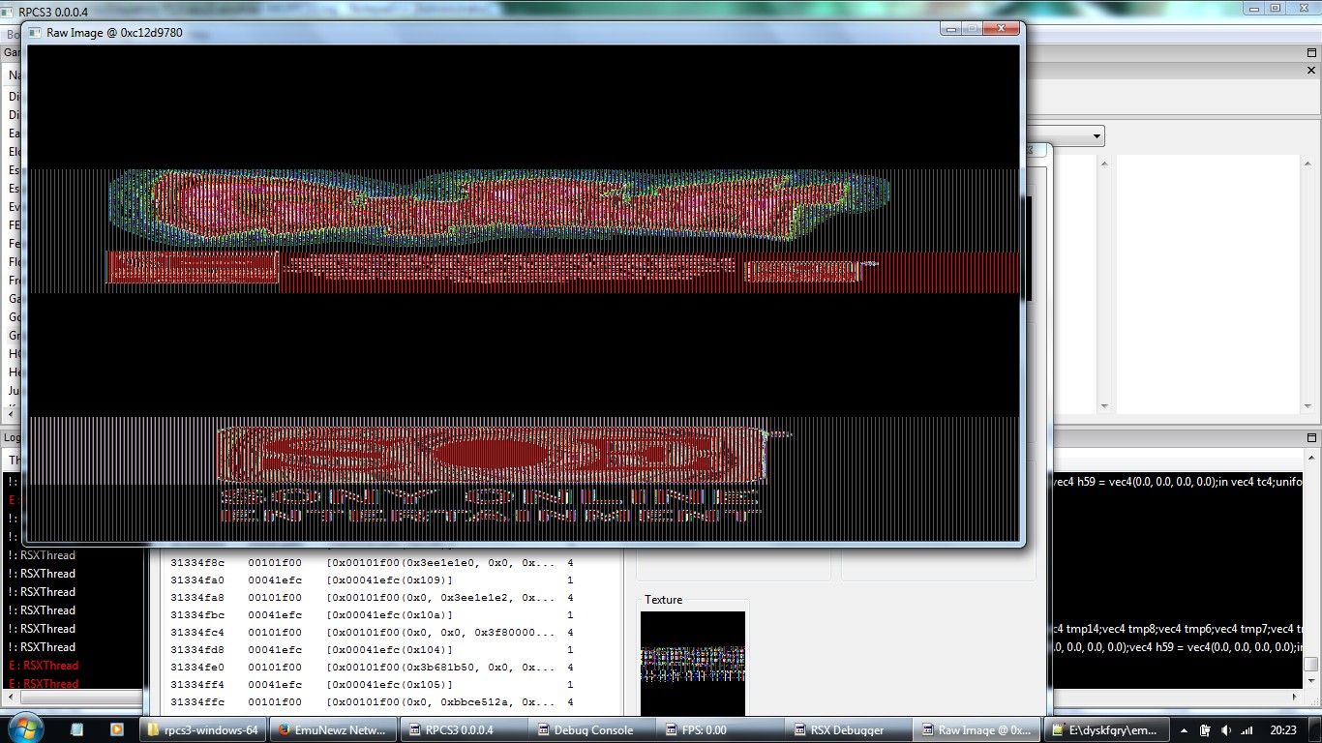Close the top-right RPCS3 dock panel

(1311, 71)
